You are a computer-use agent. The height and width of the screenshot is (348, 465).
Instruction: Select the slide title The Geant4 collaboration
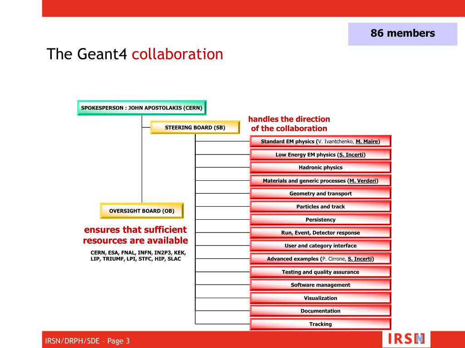point(135,54)
